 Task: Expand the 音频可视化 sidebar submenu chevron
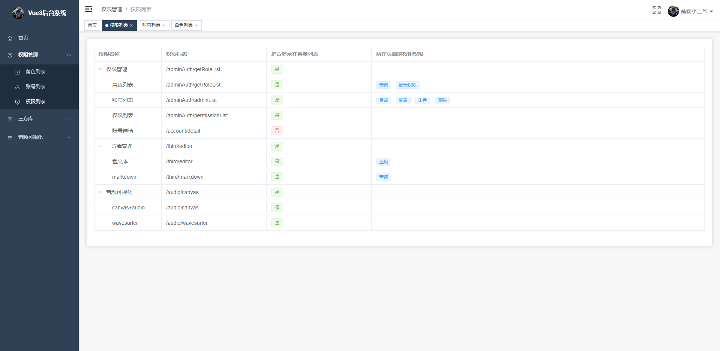[69, 137]
